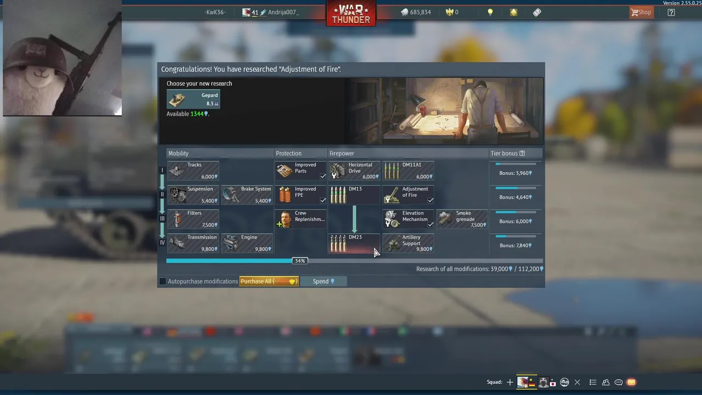Open the tickets item icon
The image size is (702, 395).
click(x=537, y=12)
